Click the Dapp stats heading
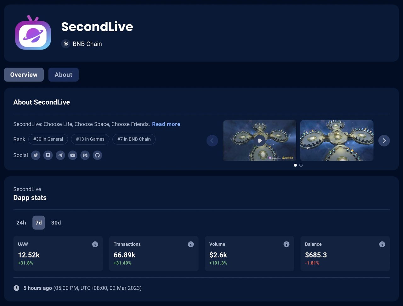The height and width of the screenshot is (306, 403). [x=30, y=198]
